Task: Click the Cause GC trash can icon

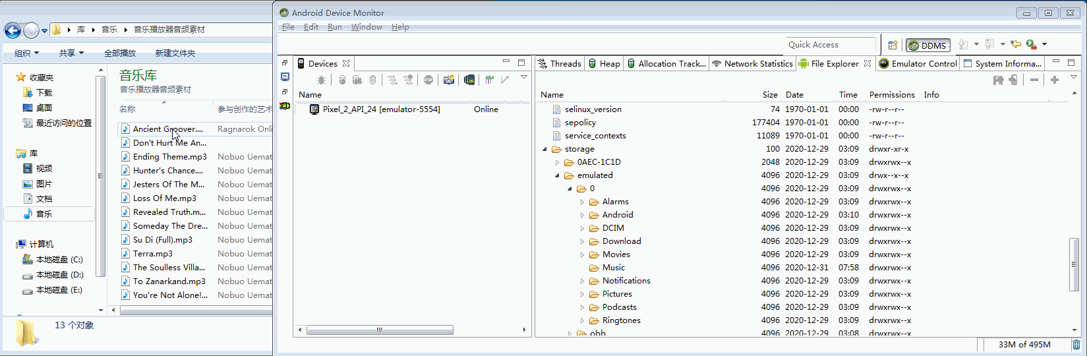Action: [372, 80]
